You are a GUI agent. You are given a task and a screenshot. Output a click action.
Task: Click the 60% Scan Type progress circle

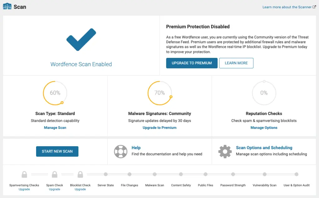coord(55,93)
